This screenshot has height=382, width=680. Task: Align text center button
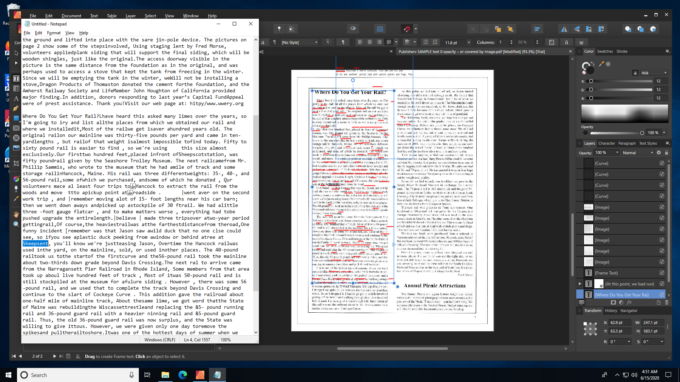370,42
